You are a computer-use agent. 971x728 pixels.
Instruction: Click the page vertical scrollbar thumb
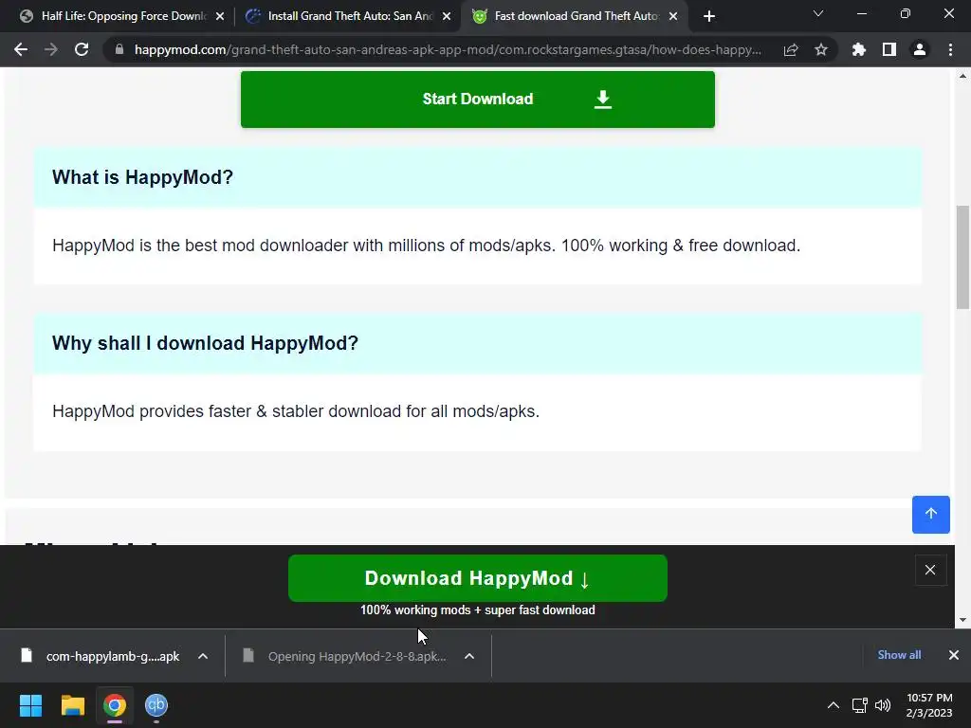[x=962, y=257]
